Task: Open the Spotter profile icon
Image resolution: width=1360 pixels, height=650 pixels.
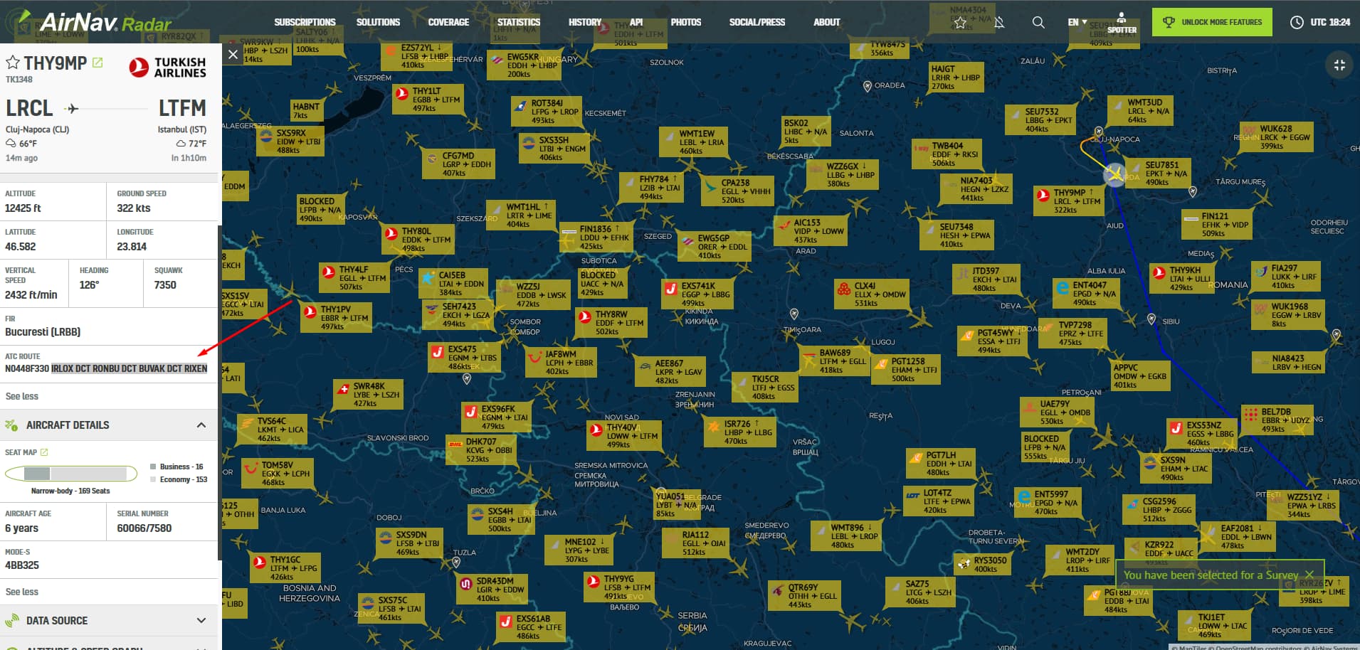Action: 1122,23
